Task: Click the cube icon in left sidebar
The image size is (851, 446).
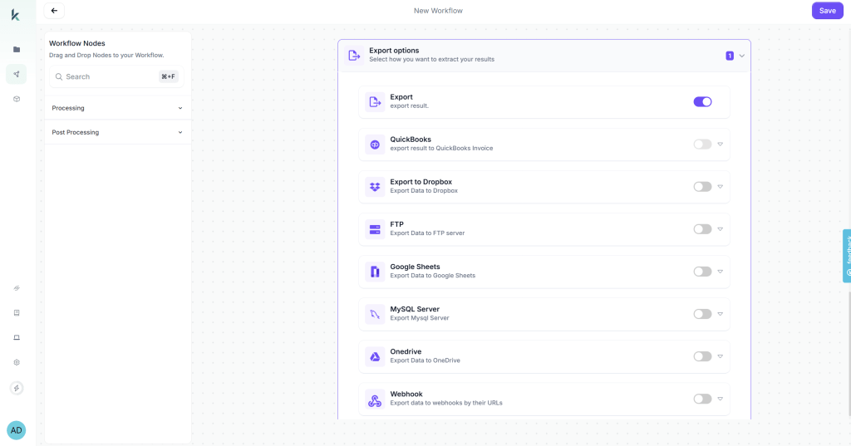Action: [16, 99]
